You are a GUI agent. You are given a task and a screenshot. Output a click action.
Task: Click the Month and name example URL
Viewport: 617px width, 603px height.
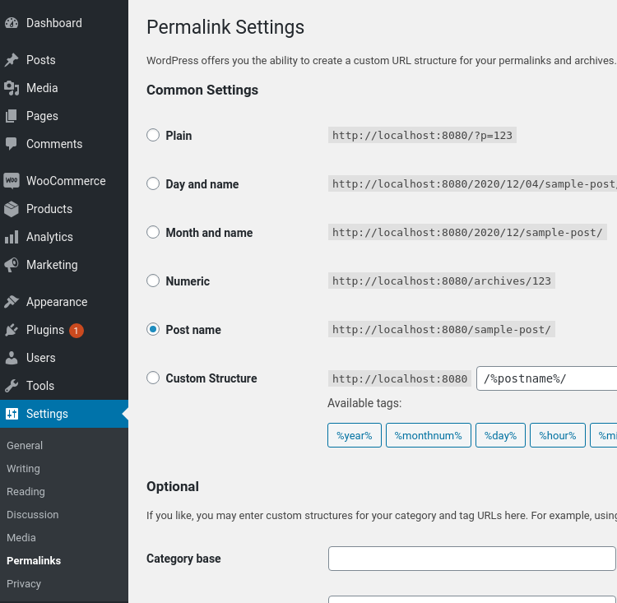point(467,233)
